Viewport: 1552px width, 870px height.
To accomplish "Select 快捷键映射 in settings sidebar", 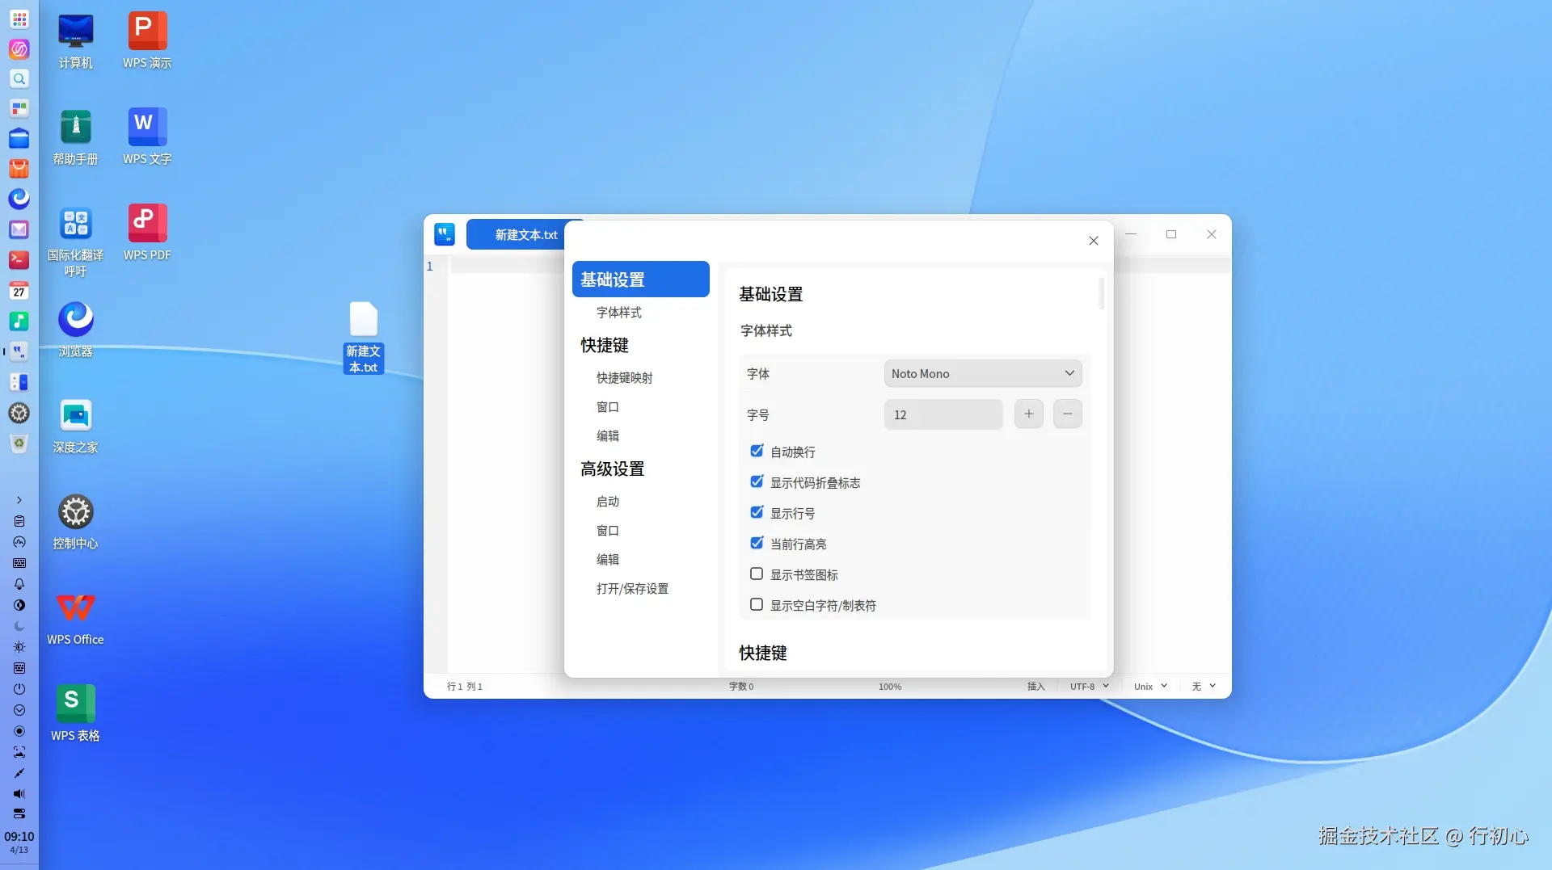I will coord(625,378).
